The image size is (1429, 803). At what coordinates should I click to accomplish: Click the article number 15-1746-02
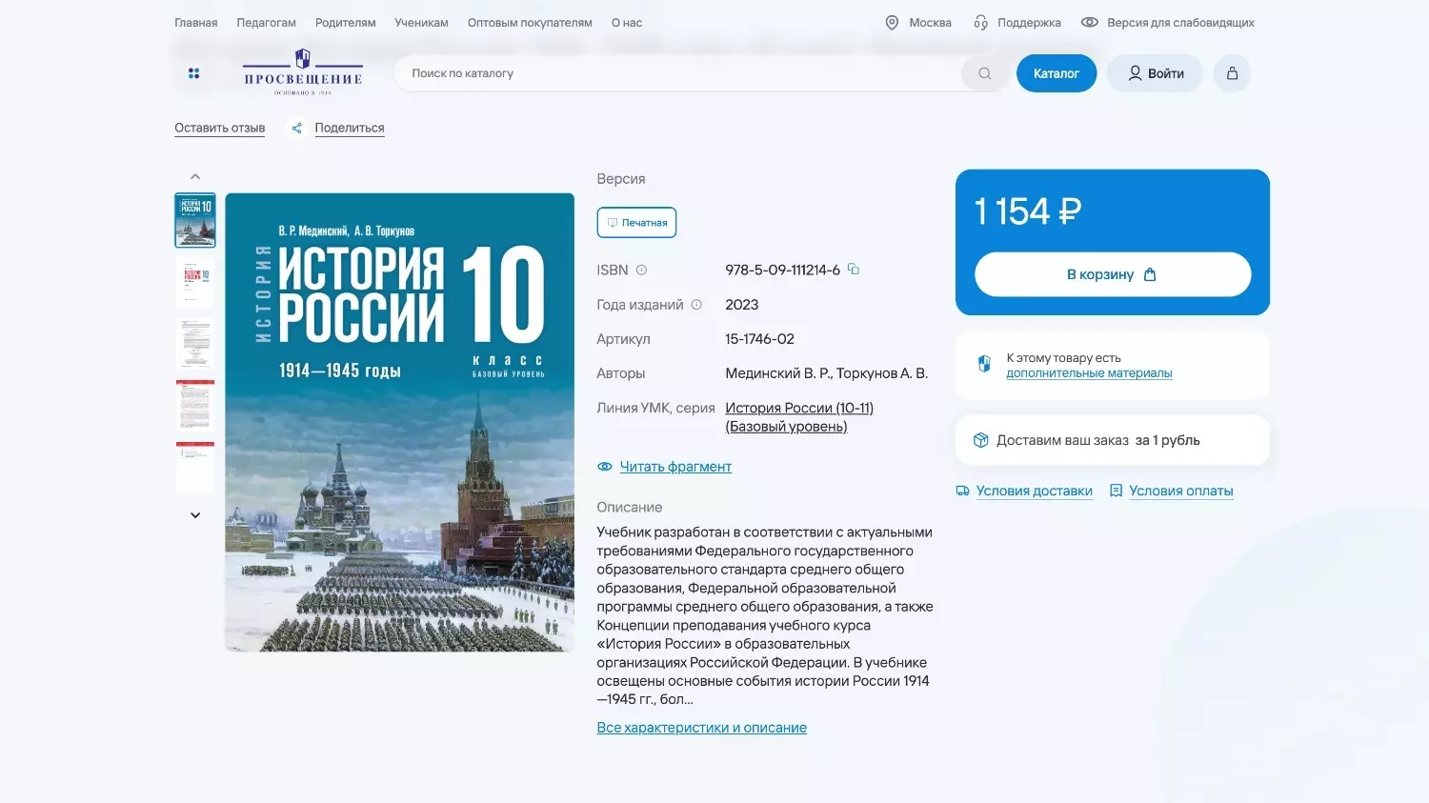tap(759, 339)
